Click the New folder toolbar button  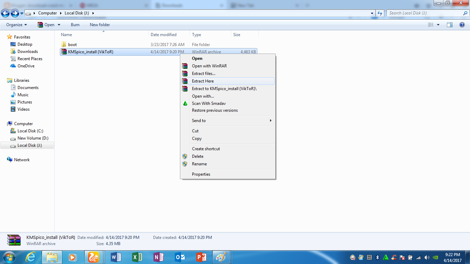coord(100,25)
